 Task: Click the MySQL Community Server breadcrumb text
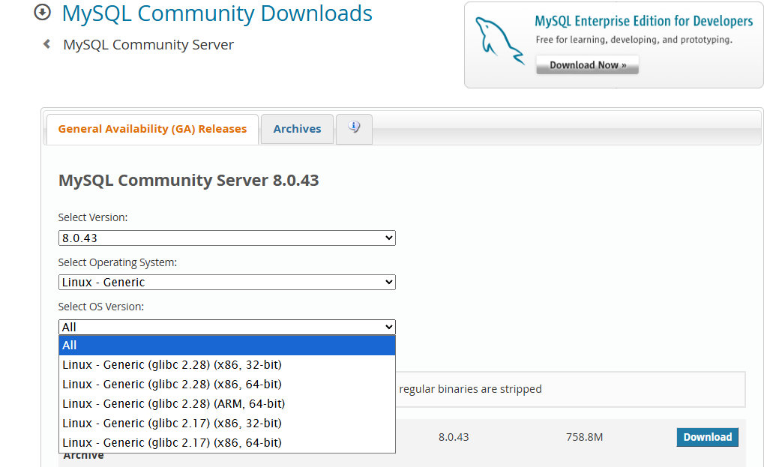tap(148, 45)
